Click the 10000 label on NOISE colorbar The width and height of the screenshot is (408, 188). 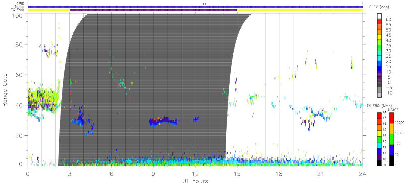point(400,122)
